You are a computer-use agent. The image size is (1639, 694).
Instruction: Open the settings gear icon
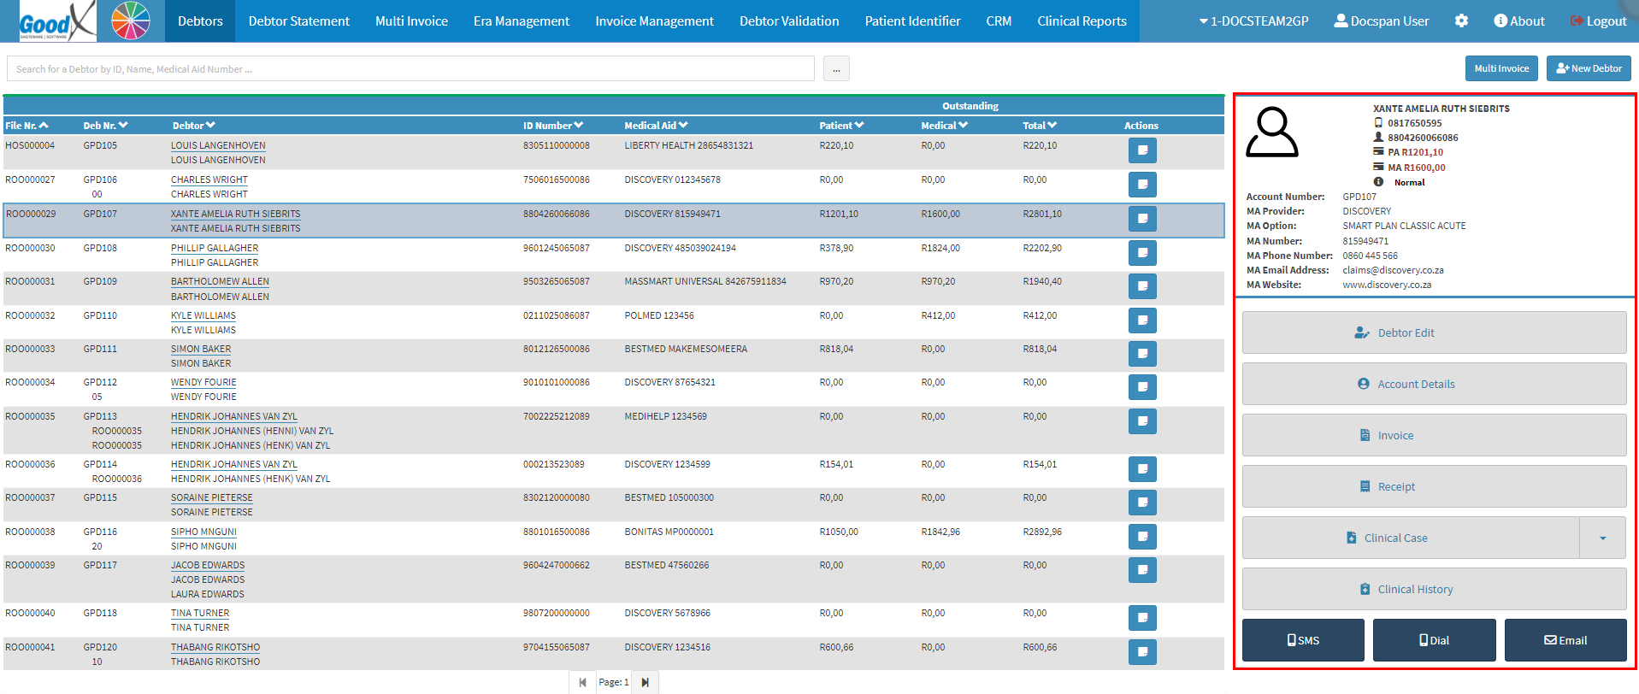(1461, 21)
